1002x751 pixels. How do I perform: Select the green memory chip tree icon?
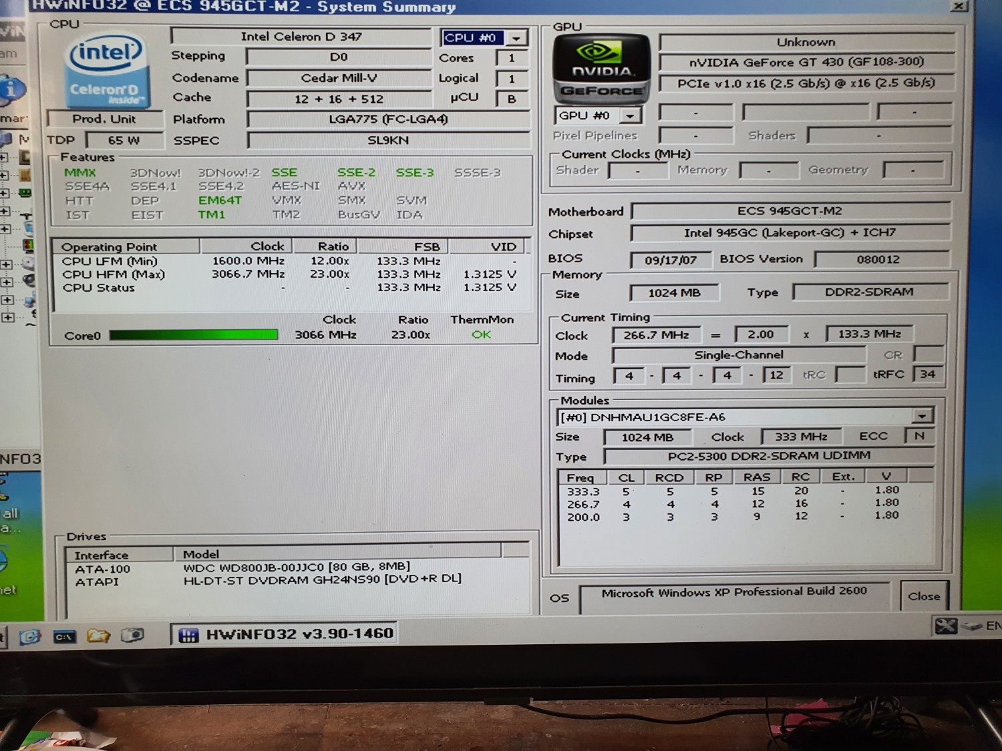point(25,193)
